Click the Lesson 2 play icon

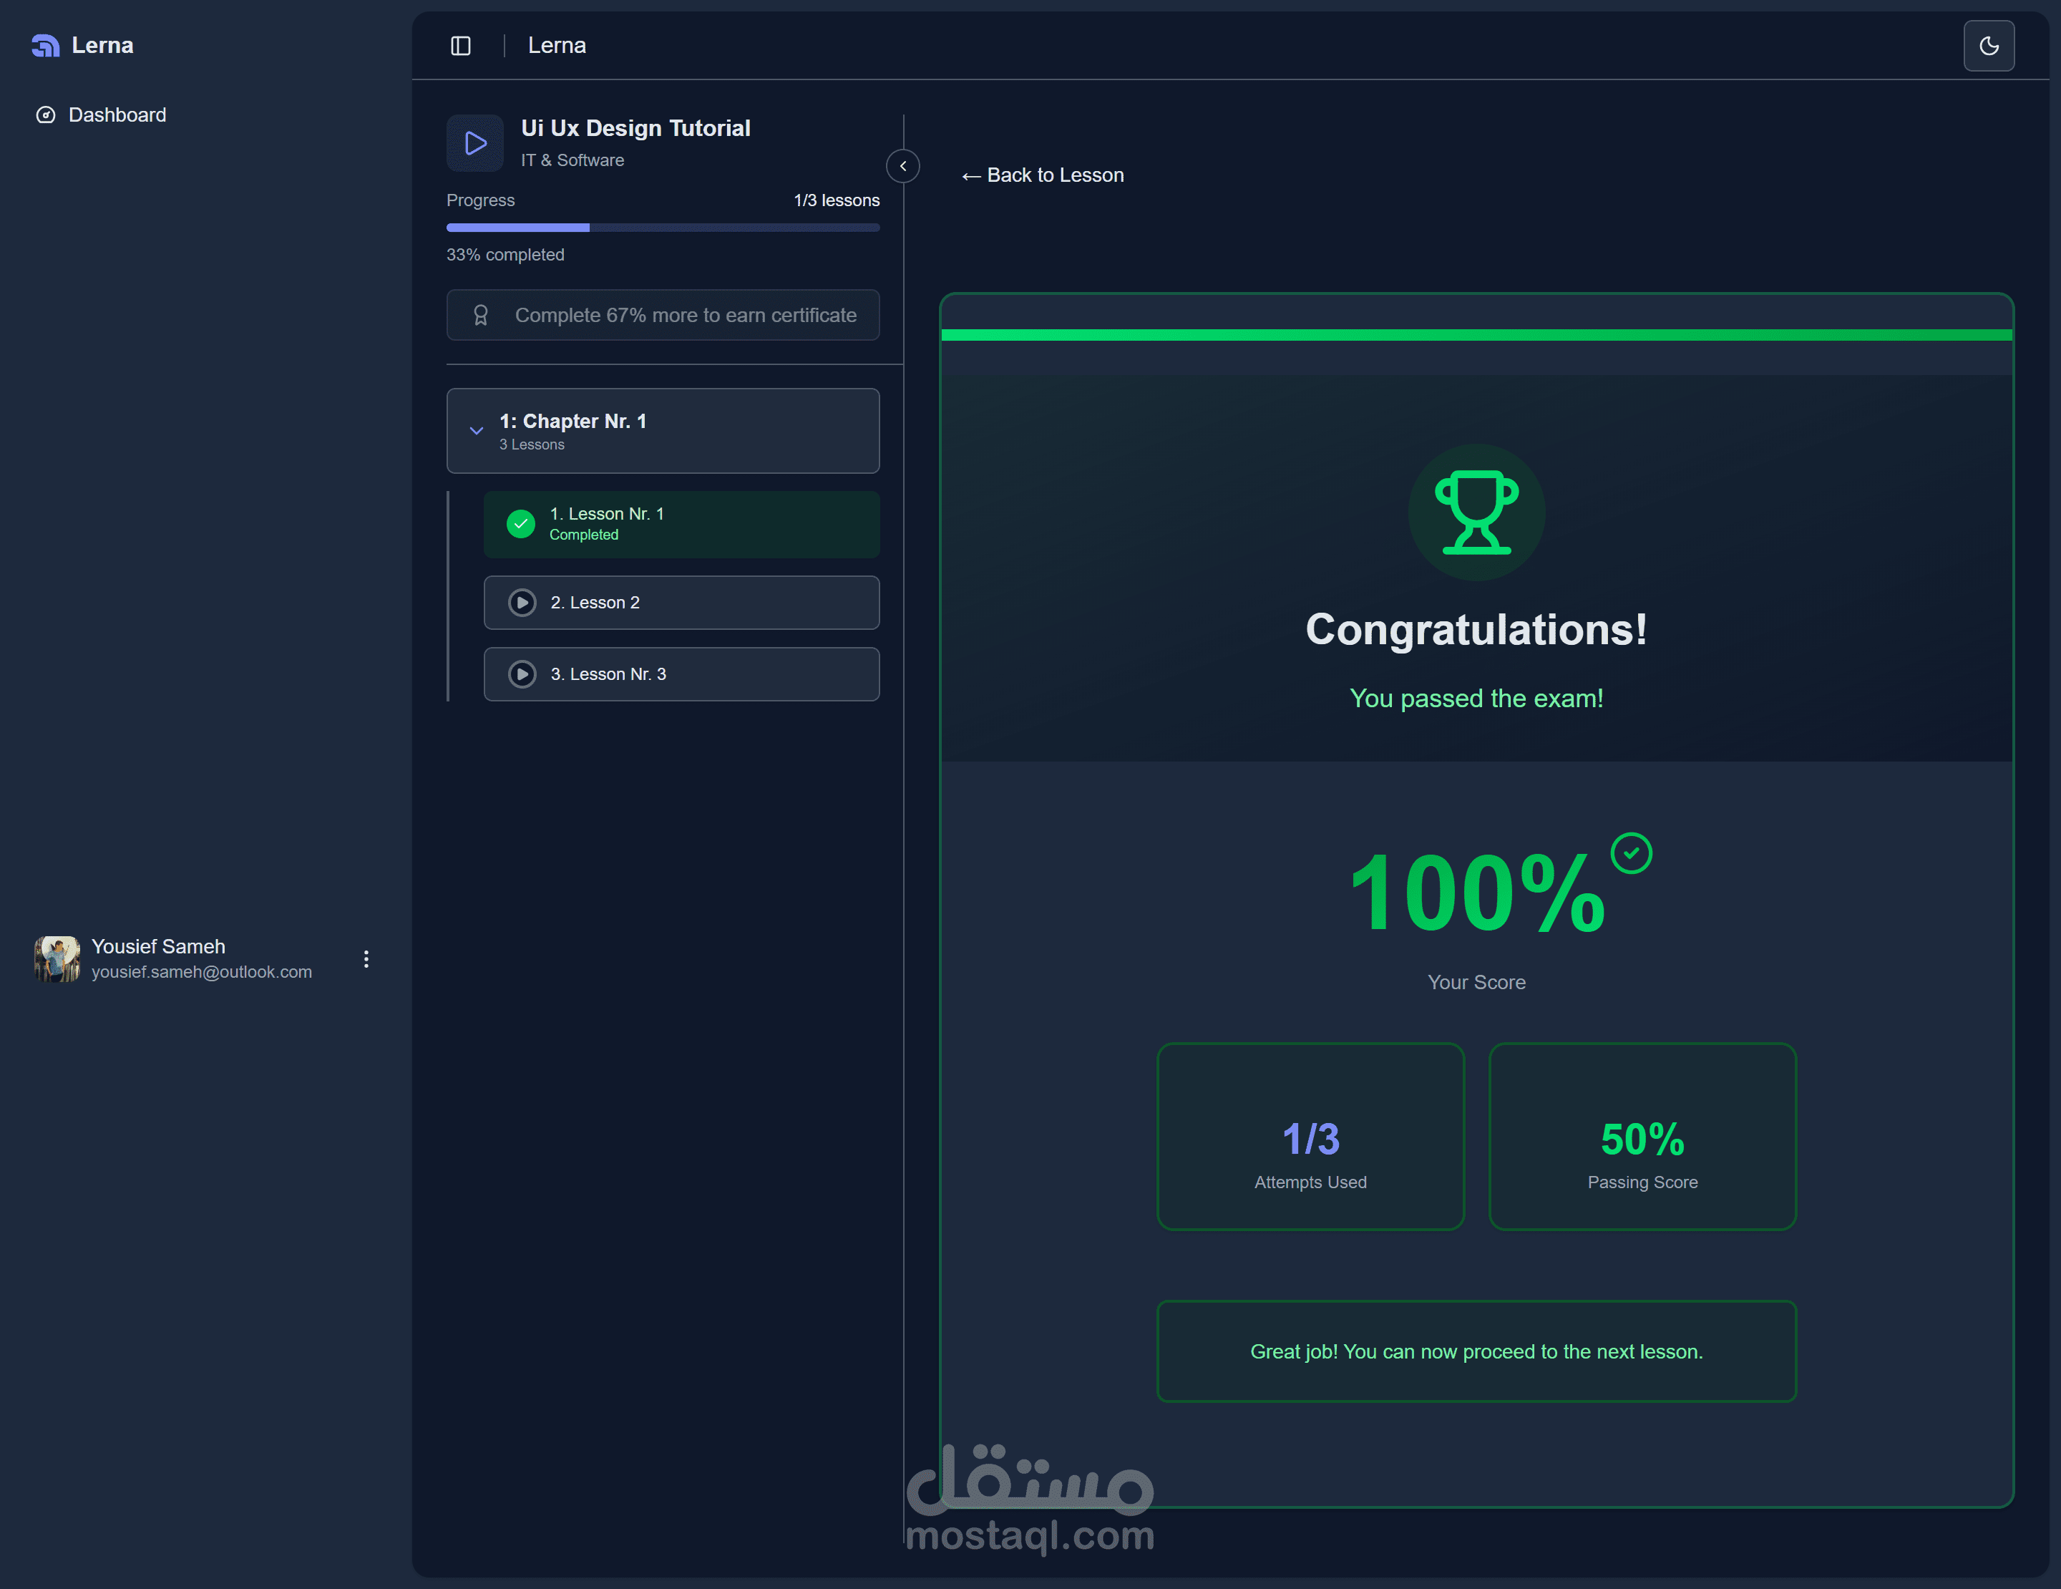point(522,603)
